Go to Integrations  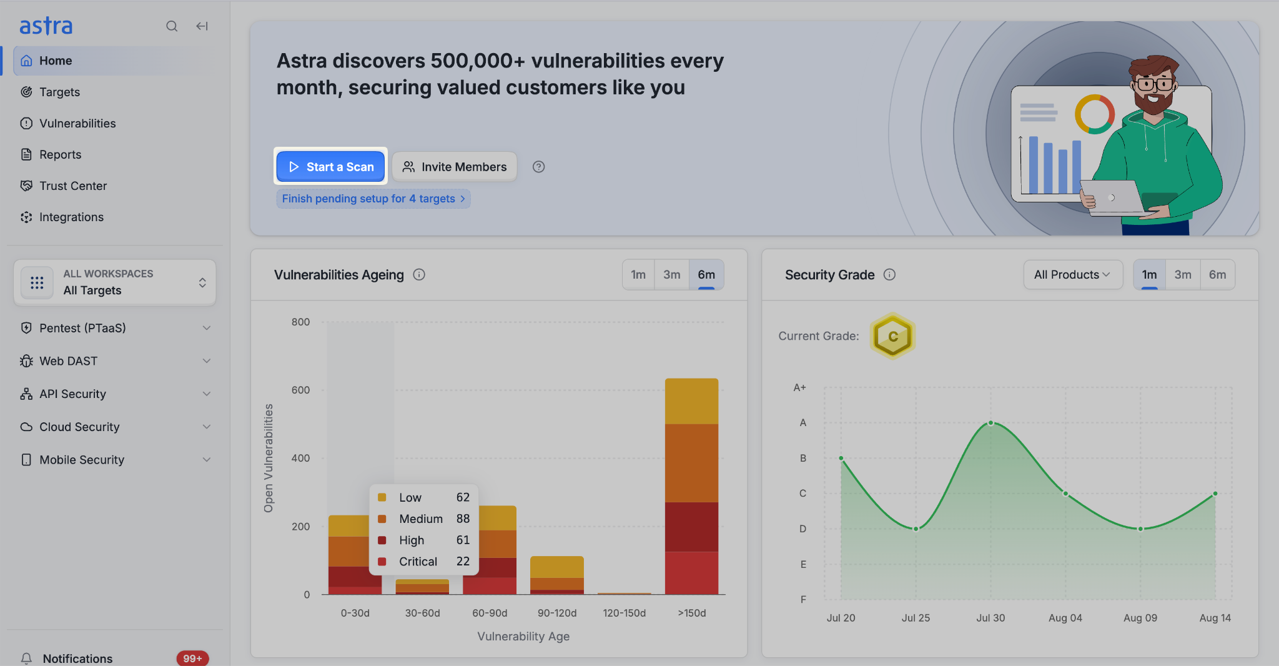pos(116,217)
